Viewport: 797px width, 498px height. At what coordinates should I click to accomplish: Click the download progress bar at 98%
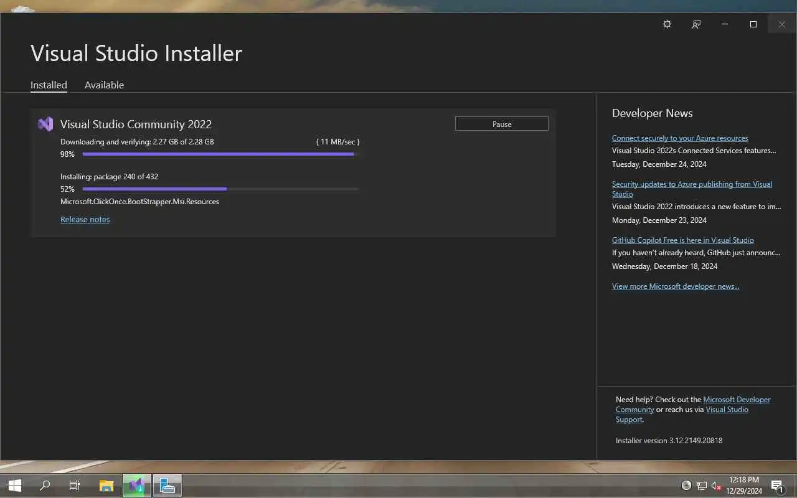(220, 154)
